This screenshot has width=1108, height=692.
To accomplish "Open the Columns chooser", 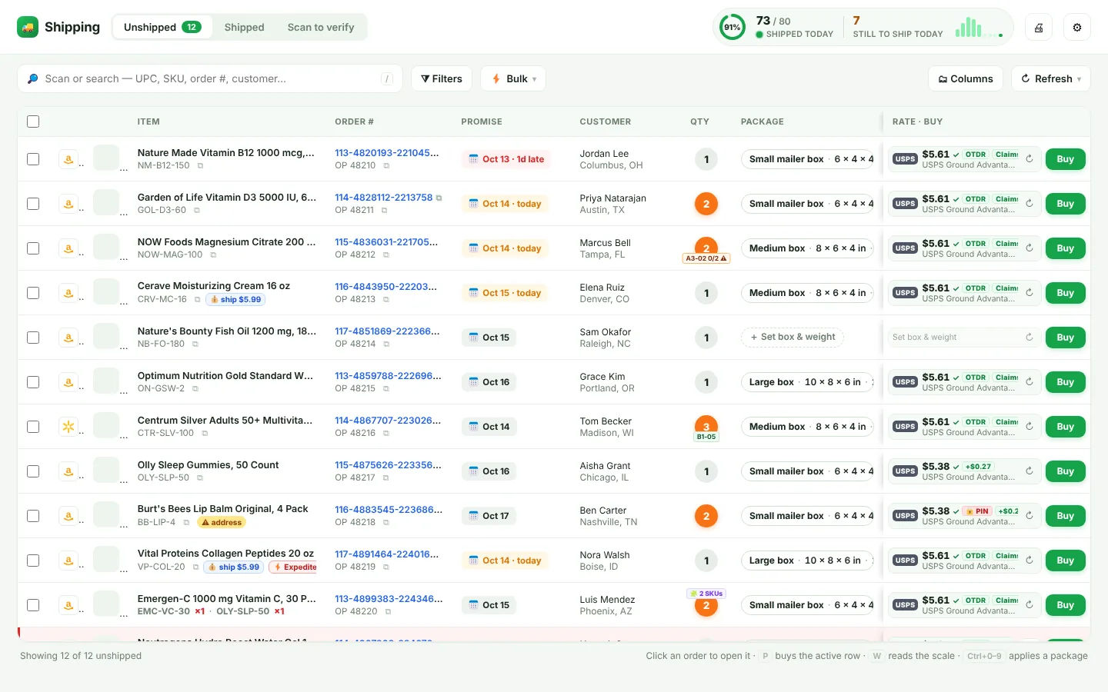I will tap(966, 78).
